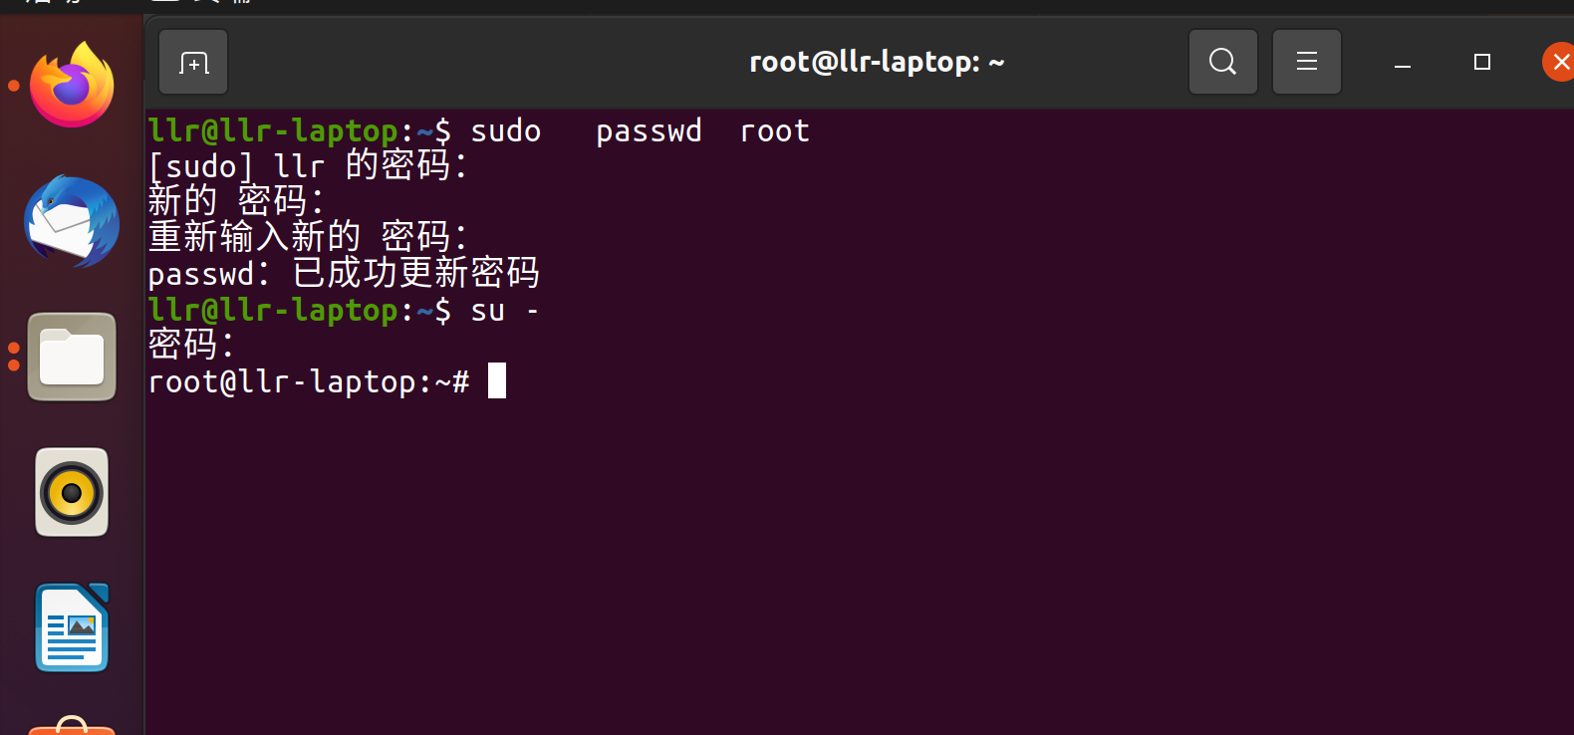Screen dimensions: 1574x735
Task: Open the terminal hamburger menu
Action: click(x=1306, y=61)
